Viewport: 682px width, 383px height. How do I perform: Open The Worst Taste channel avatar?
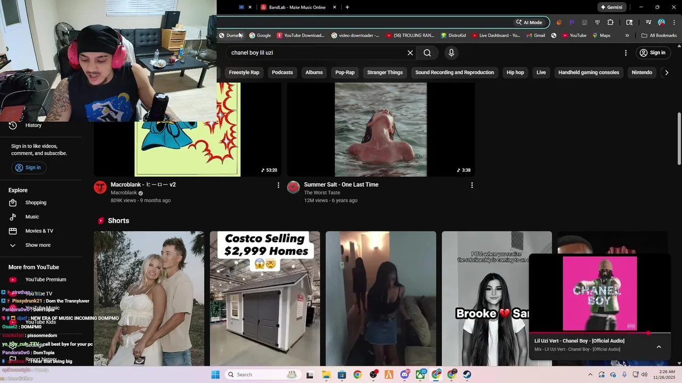(294, 187)
